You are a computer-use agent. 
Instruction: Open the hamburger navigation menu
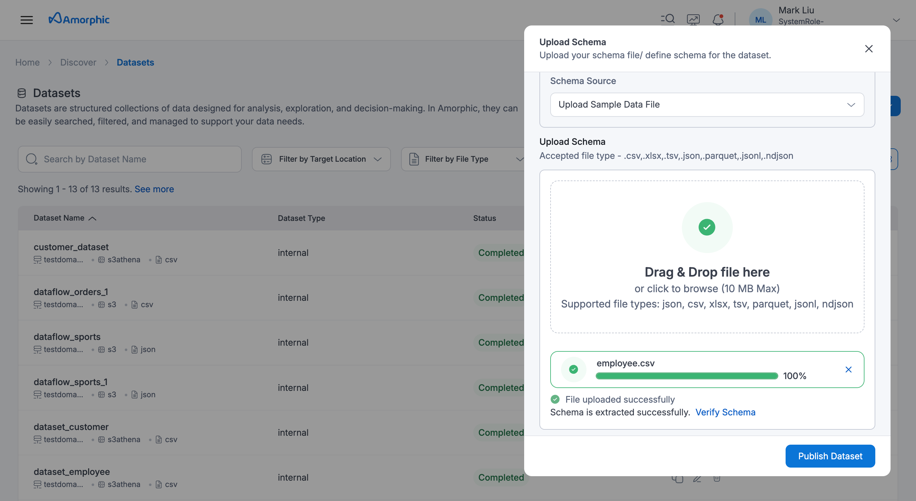tap(27, 19)
